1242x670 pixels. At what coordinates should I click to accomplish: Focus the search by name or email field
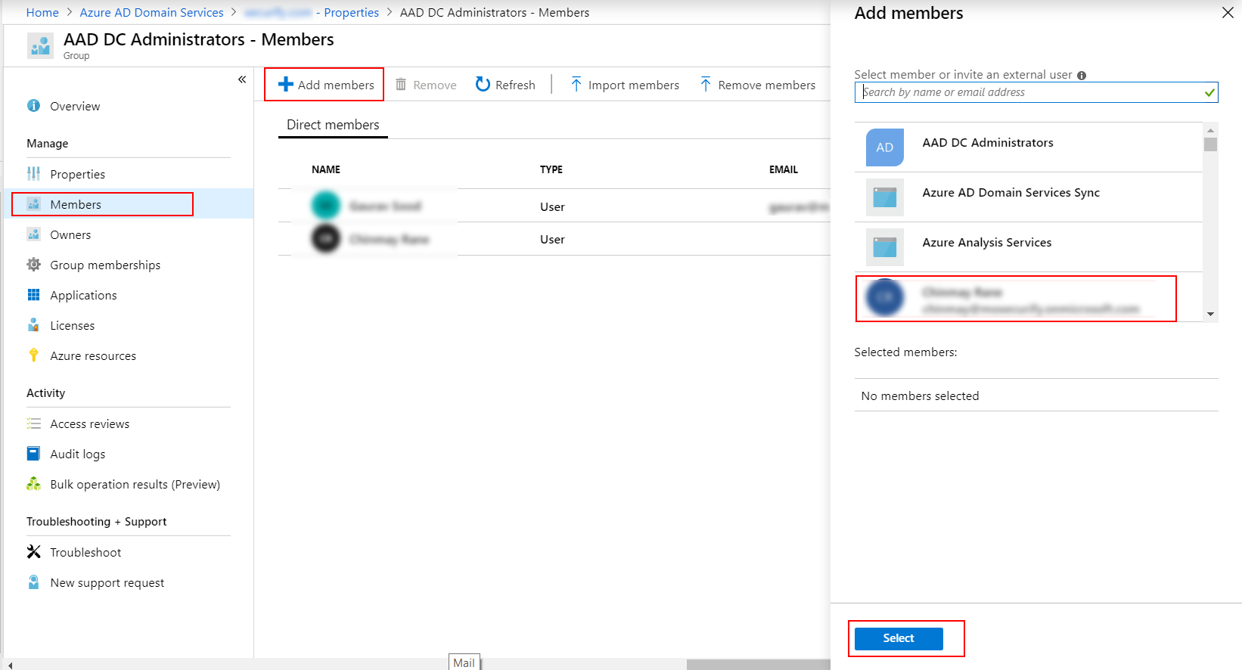click(x=1029, y=92)
